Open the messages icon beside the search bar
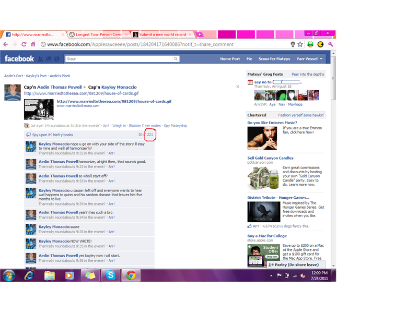The width and height of the screenshot is (418, 313). (48, 59)
